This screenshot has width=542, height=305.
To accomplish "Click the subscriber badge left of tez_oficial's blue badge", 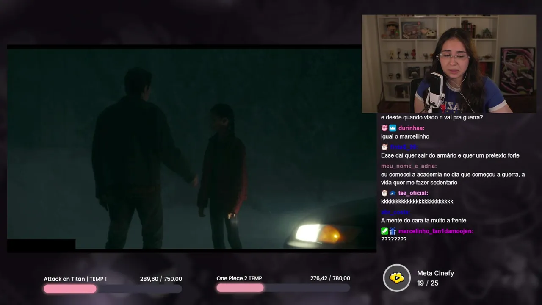I will 384,193.
